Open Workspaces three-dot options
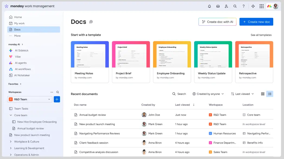284x159 pixels. point(52,92)
